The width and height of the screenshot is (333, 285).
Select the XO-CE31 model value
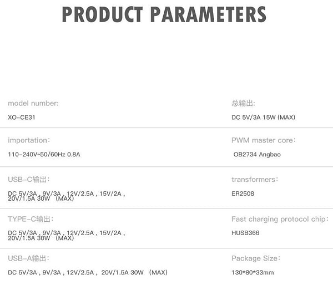[22, 117]
